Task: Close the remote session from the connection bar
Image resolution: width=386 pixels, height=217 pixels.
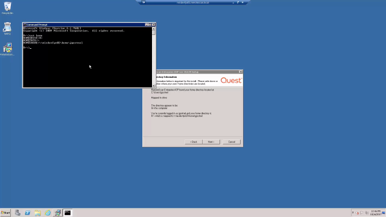Action: [x=242, y=2]
